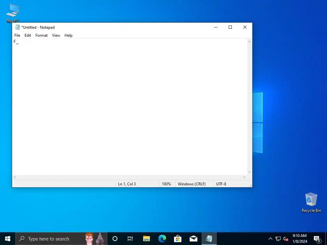Screen dimensions: 327x245
Task: Click the 'Ln 1, Col 3' status text
Action: tap(127, 184)
